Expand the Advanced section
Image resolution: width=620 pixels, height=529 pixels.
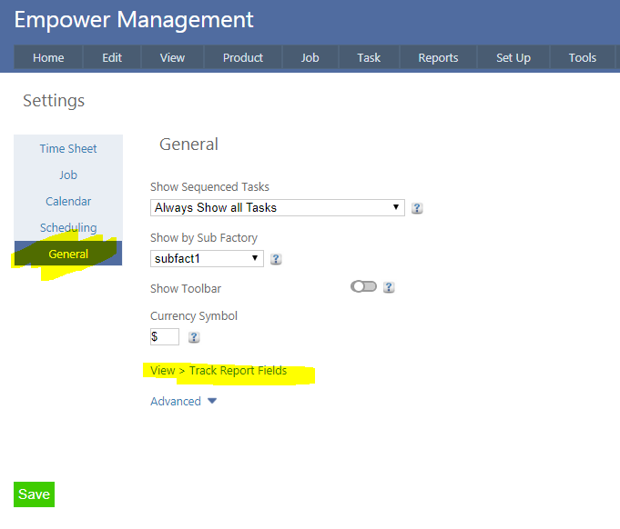(183, 401)
